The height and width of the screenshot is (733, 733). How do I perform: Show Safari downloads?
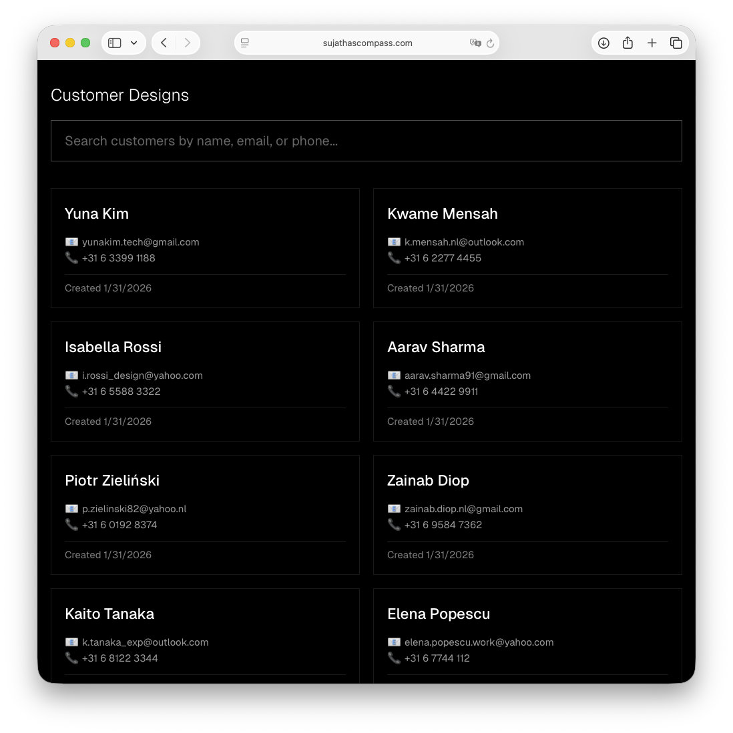pos(603,43)
